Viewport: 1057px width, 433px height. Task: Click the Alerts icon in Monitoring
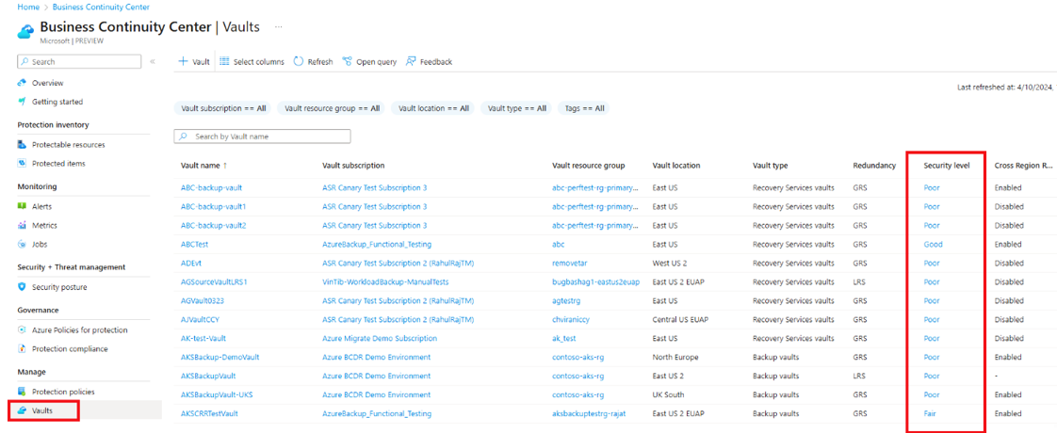23,207
